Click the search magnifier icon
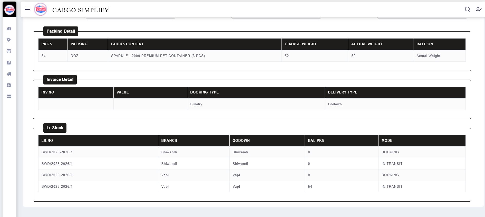Viewport: 485px width, 217px height. [x=467, y=10]
